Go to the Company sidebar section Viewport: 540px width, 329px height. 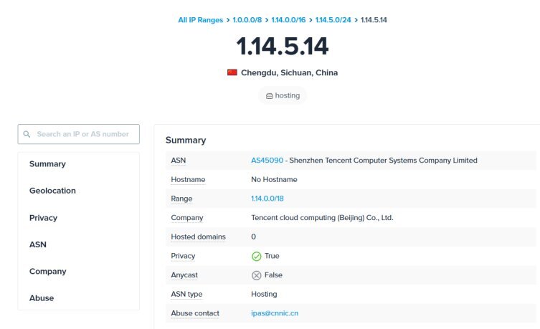tap(48, 272)
